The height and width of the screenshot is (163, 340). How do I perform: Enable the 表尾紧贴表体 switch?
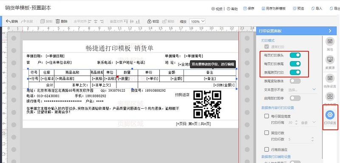pos(295,81)
